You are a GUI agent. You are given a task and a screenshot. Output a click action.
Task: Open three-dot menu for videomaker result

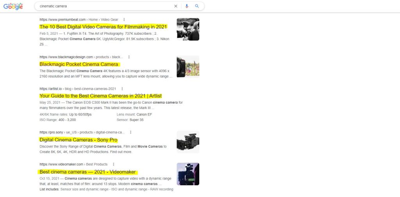(114, 164)
